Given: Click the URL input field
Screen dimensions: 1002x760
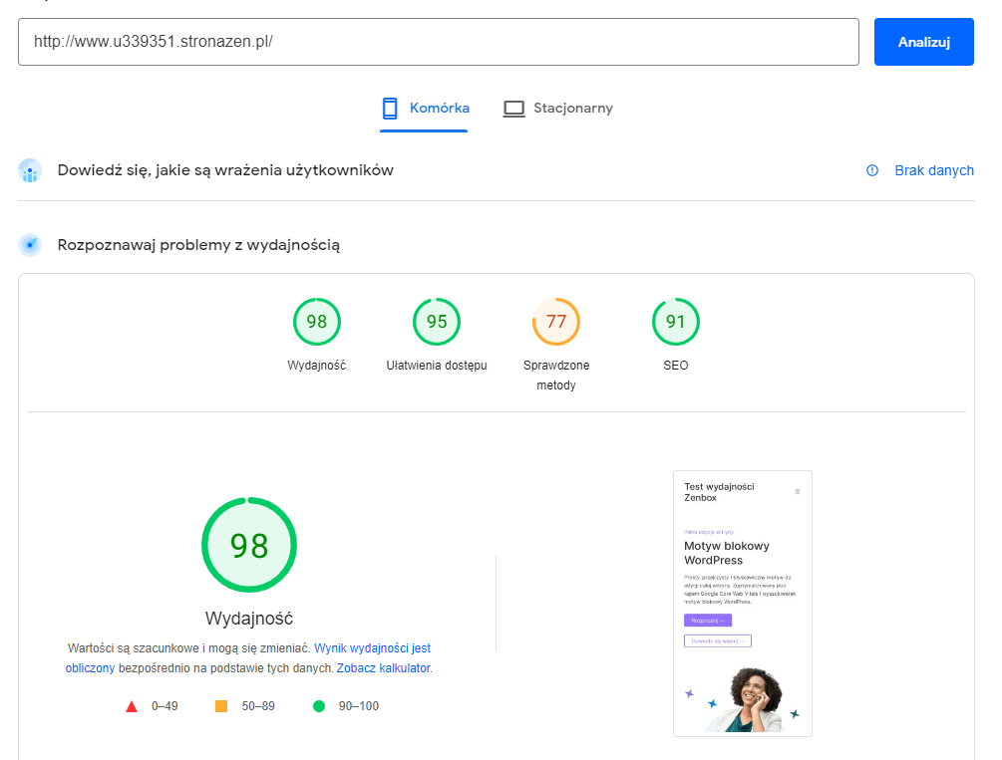Looking at the screenshot, I should click(x=439, y=42).
